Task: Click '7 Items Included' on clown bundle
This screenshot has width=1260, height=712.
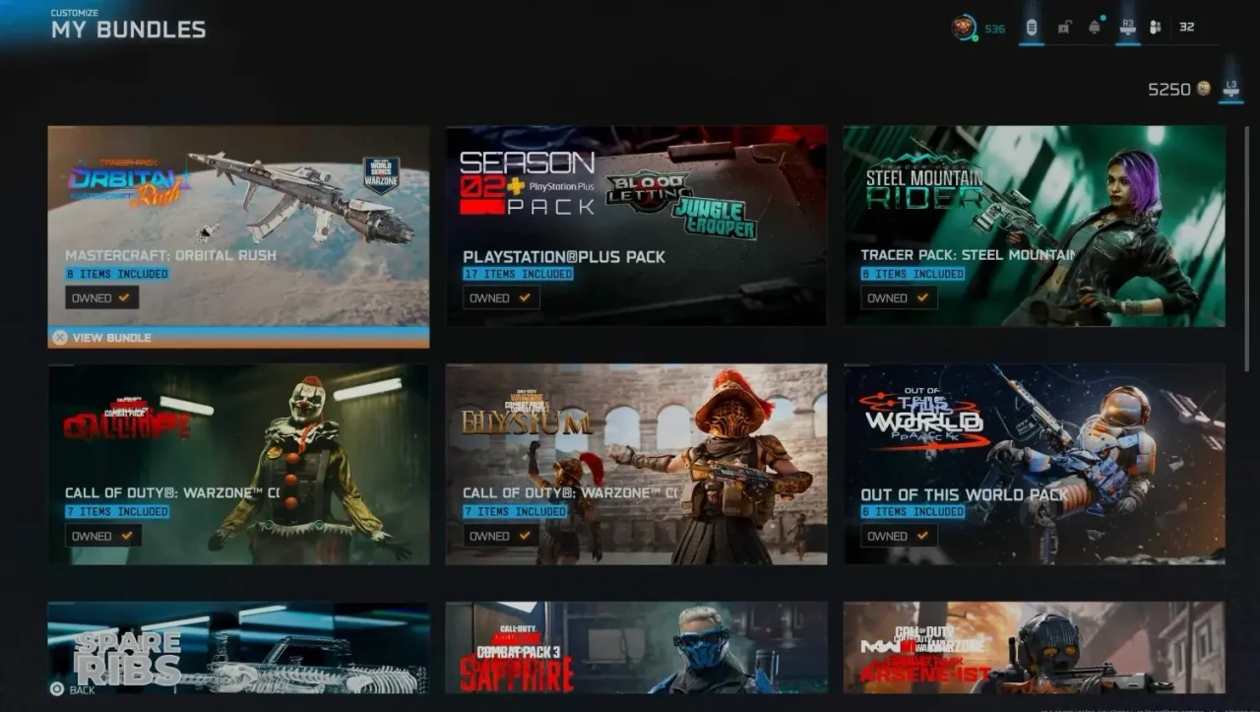Action: coord(117,512)
